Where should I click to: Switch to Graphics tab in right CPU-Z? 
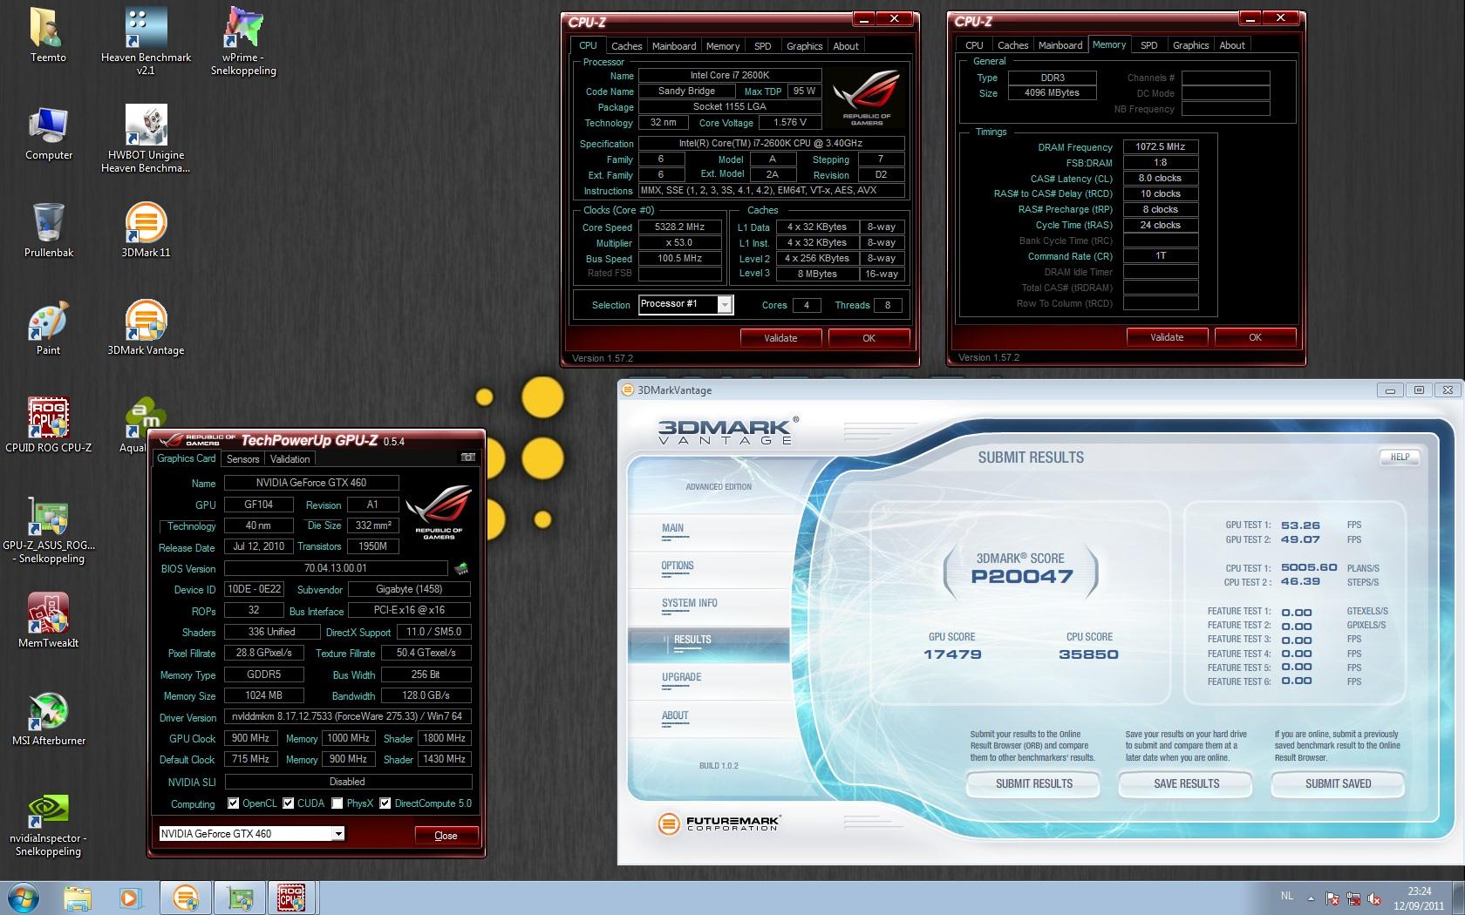[1190, 45]
